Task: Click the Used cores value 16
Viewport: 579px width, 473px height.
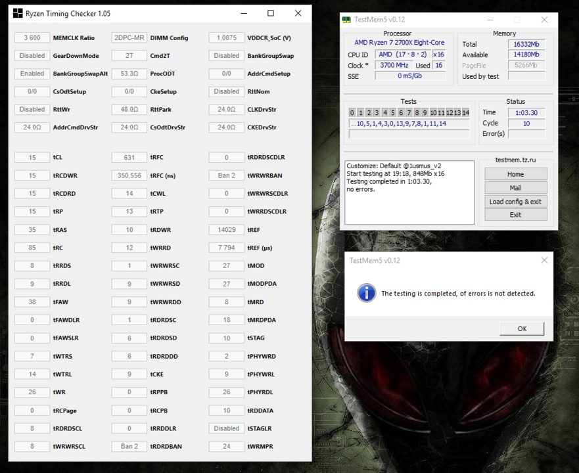Action: (438, 65)
